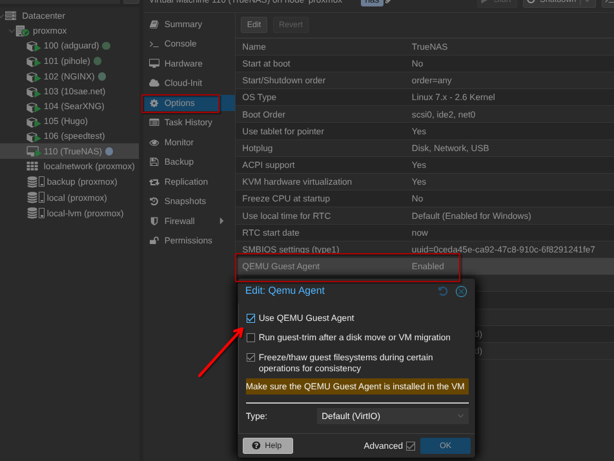This screenshot has width=614, height=461.
Task: Click the Hardware monitor icon
Action: (x=154, y=63)
